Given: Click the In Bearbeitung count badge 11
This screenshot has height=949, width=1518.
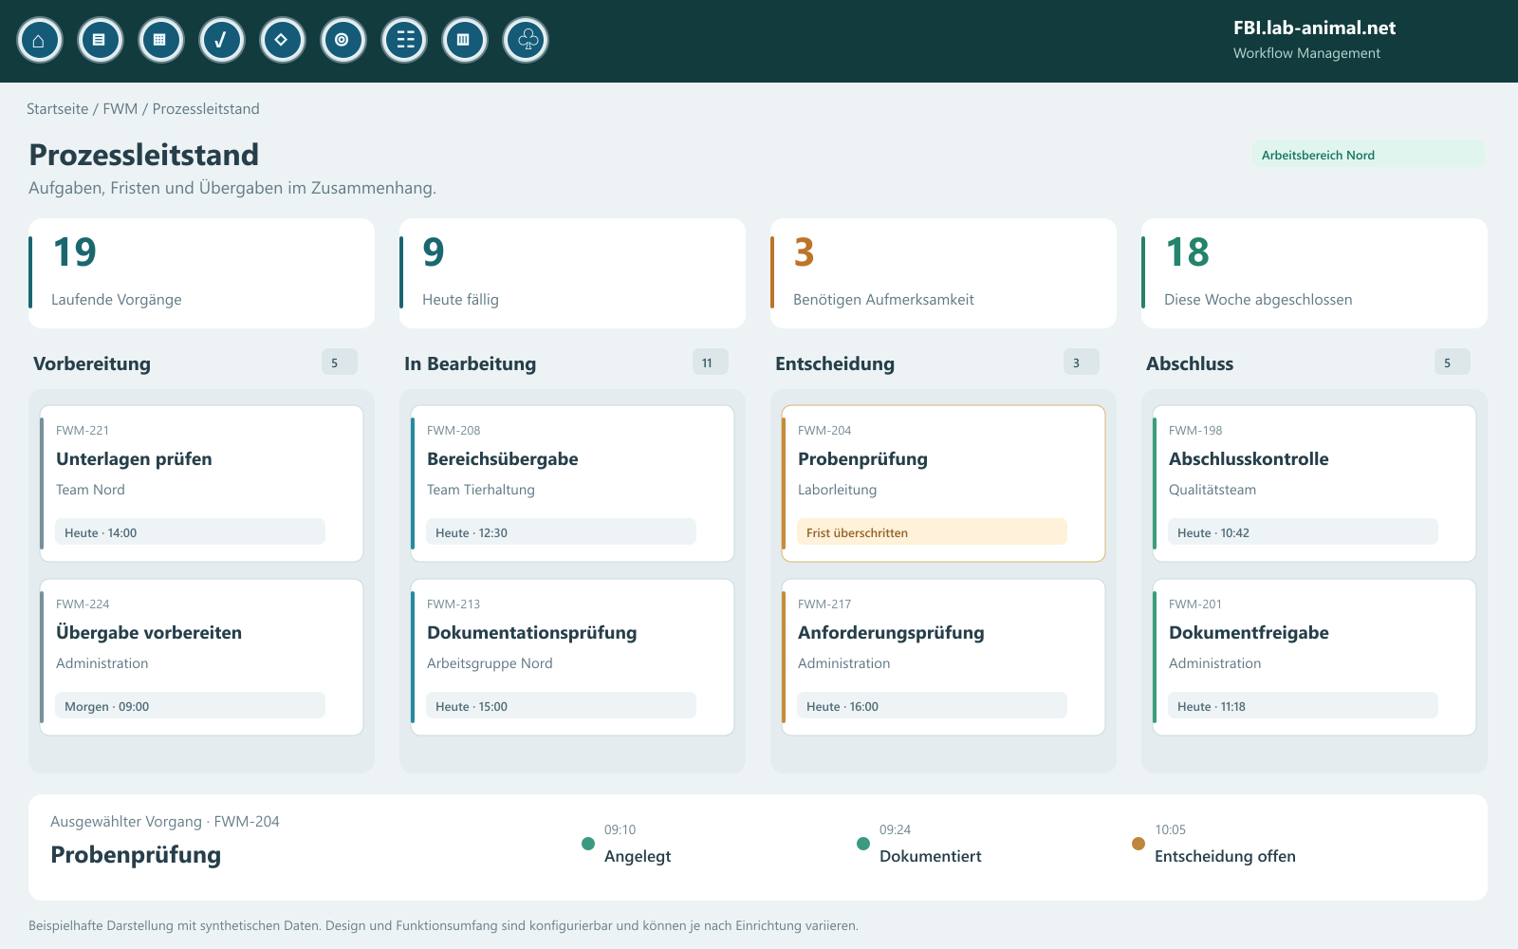Looking at the screenshot, I should pyautogui.click(x=710, y=363).
